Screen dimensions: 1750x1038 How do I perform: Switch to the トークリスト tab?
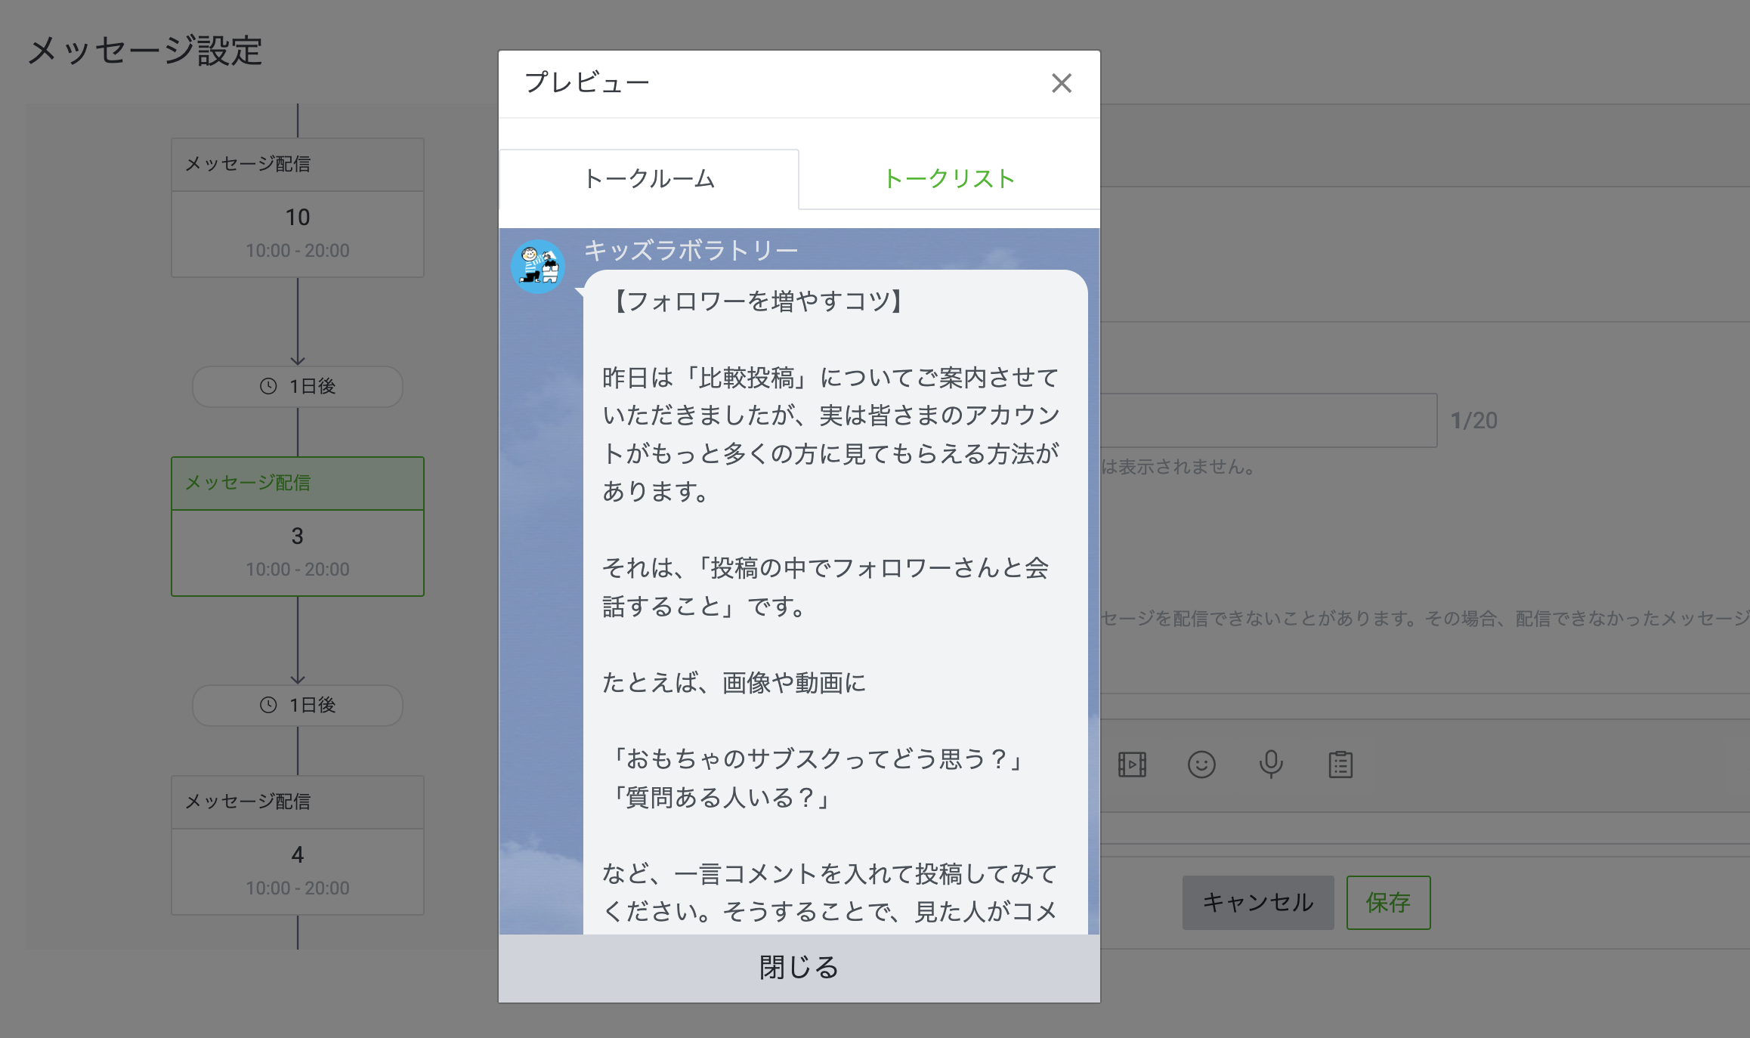(949, 179)
